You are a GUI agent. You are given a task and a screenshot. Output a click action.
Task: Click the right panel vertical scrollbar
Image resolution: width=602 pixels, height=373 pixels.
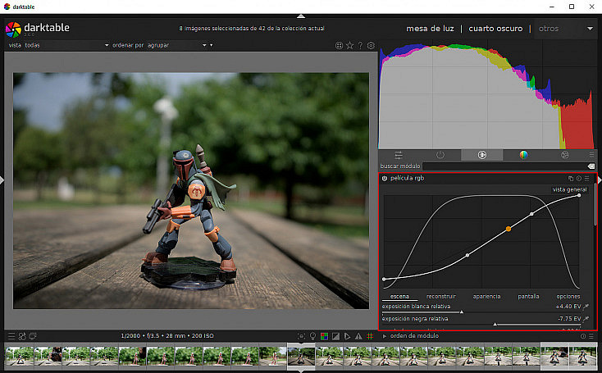coord(595,204)
